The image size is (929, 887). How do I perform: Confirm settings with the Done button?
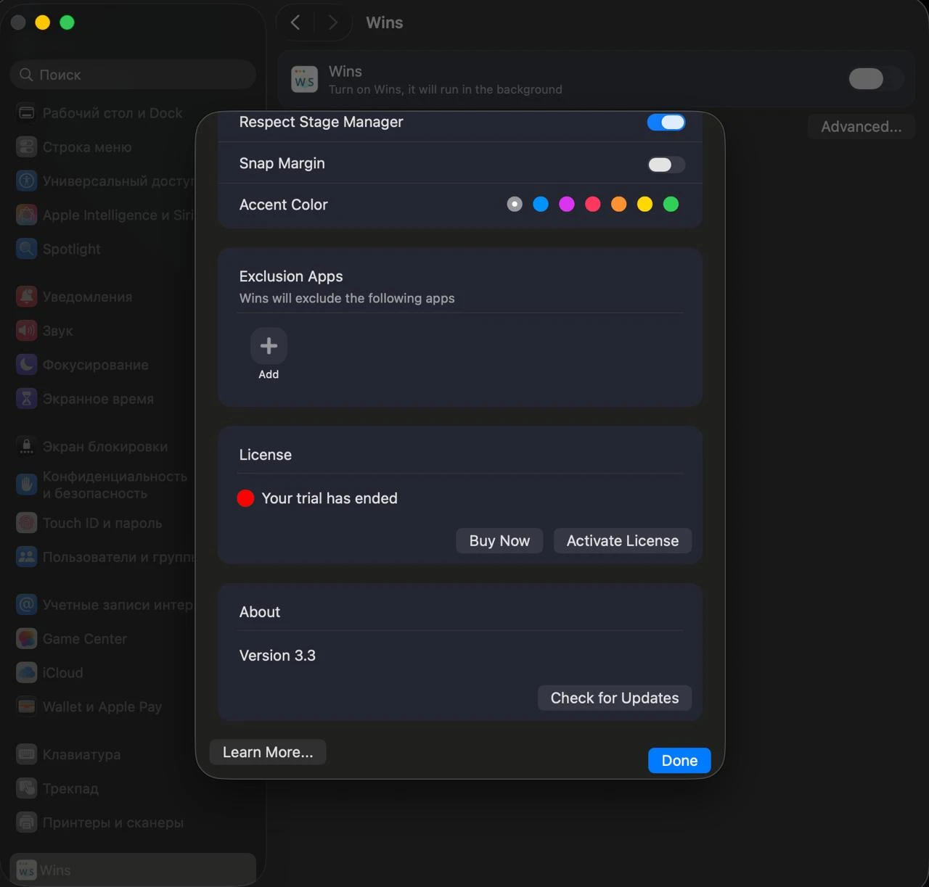tap(679, 761)
